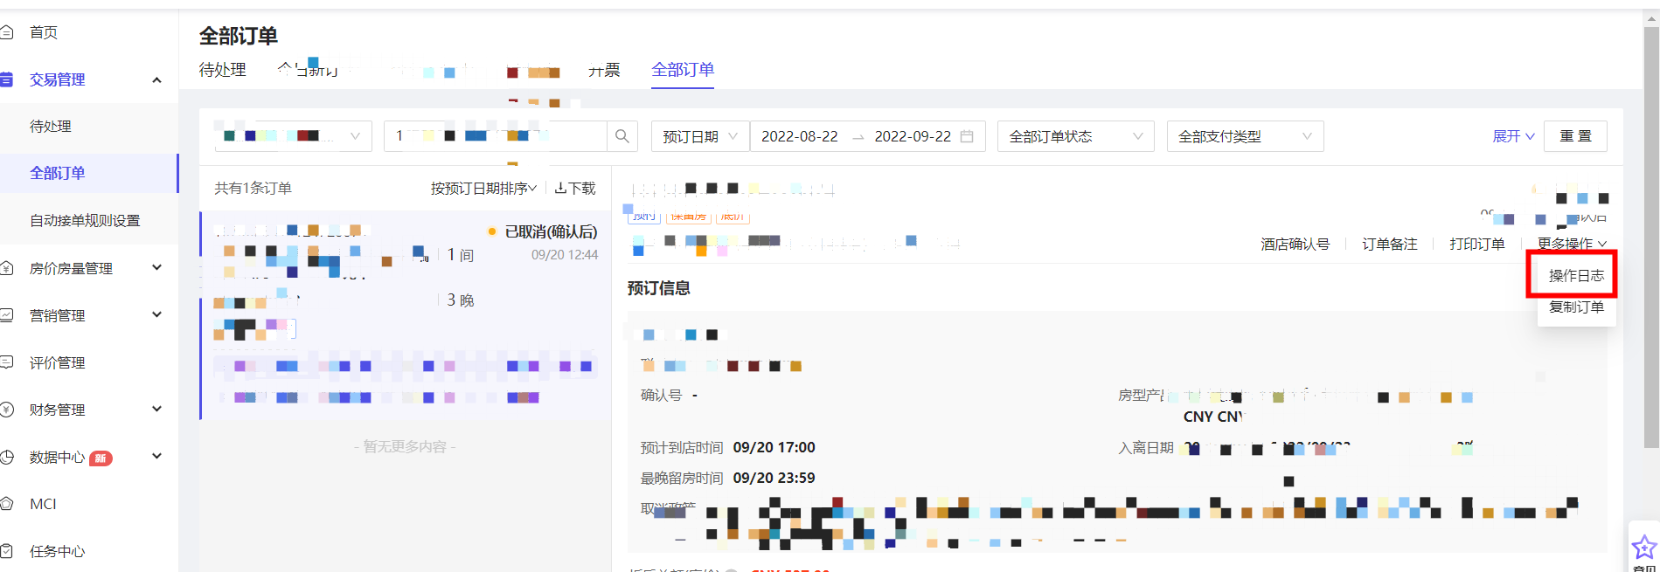Click the 首页 home icon in sidebar
The width and height of the screenshot is (1660, 572).
7,32
